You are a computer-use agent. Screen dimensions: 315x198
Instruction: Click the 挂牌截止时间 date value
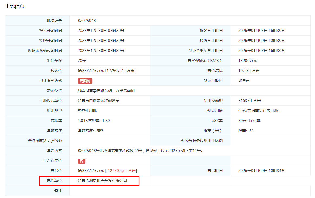point(261,41)
